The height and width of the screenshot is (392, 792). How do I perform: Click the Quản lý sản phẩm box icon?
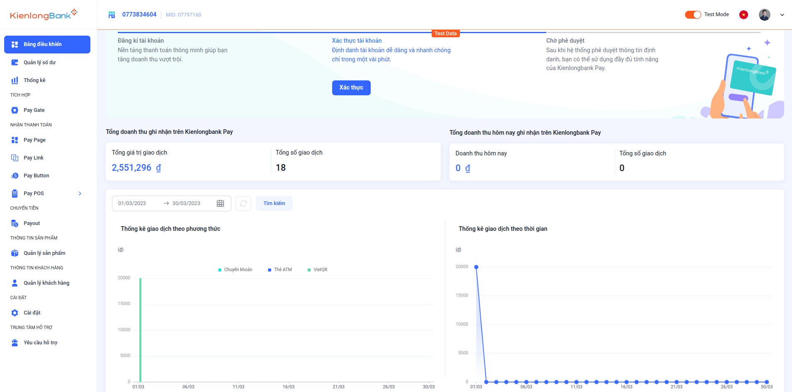coord(15,253)
